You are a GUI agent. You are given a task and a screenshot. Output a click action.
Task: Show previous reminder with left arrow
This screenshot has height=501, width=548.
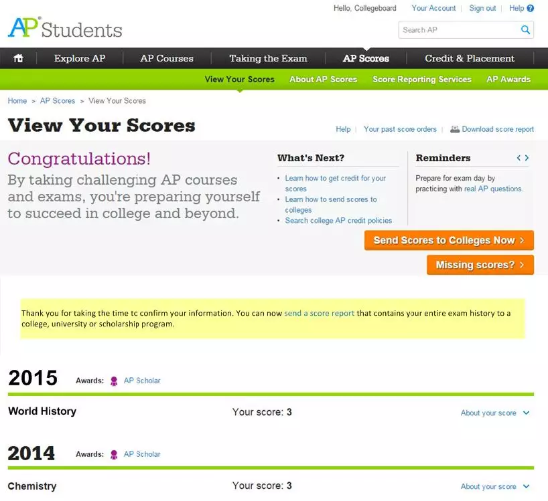[x=519, y=158]
